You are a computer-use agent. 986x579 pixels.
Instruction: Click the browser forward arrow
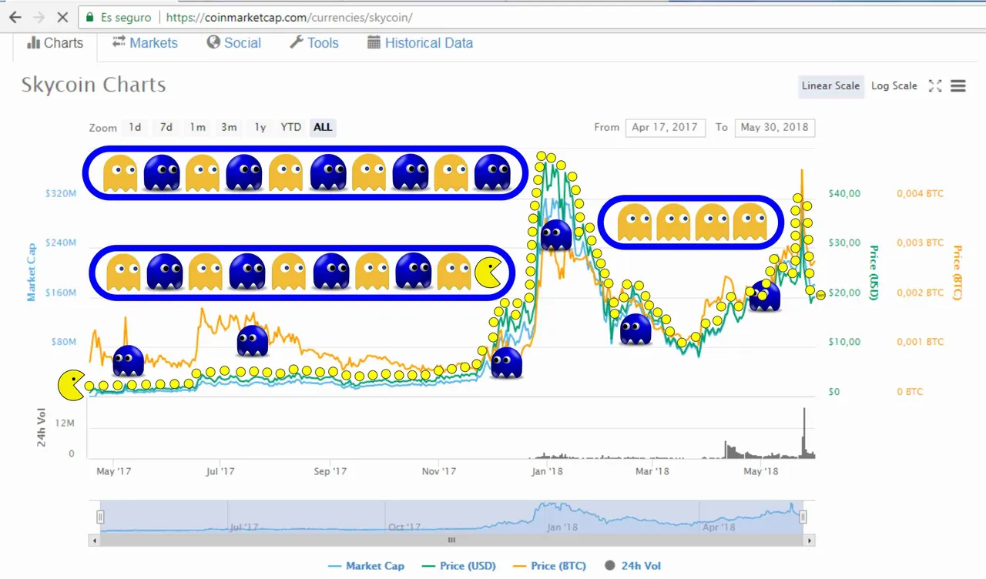(39, 17)
